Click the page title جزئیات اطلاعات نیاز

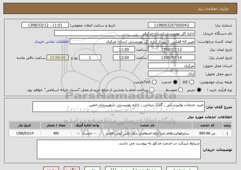(213, 9)
